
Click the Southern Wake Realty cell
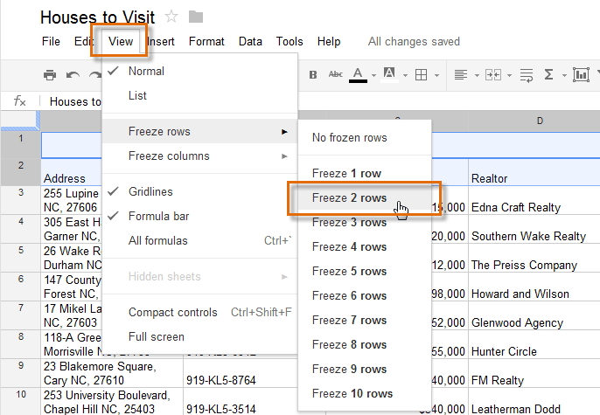pos(534,229)
